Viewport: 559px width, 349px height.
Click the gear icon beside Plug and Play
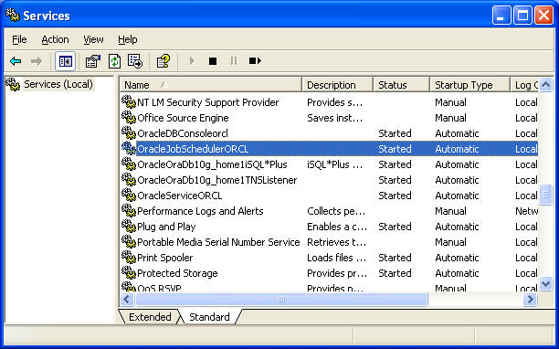coord(129,226)
